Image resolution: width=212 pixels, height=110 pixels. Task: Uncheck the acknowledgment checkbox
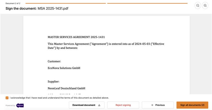(7, 98)
